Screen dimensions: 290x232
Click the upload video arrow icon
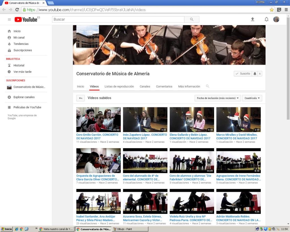[253, 19]
